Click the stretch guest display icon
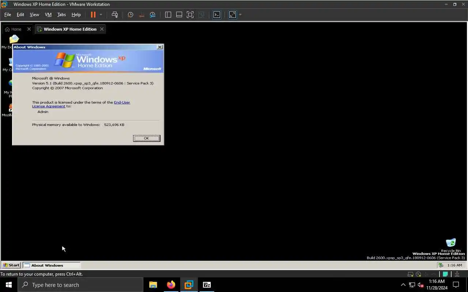Image resolution: width=468 pixels, height=292 pixels. pyautogui.click(x=233, y=15)
